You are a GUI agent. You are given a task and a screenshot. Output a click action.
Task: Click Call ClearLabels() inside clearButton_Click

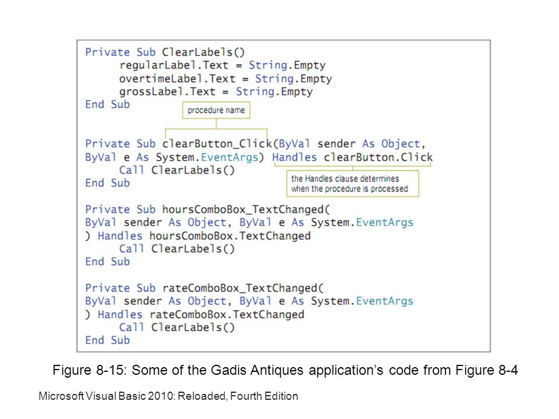[x=177, y=171]
